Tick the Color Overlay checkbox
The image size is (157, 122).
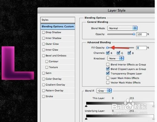[43, 79]
